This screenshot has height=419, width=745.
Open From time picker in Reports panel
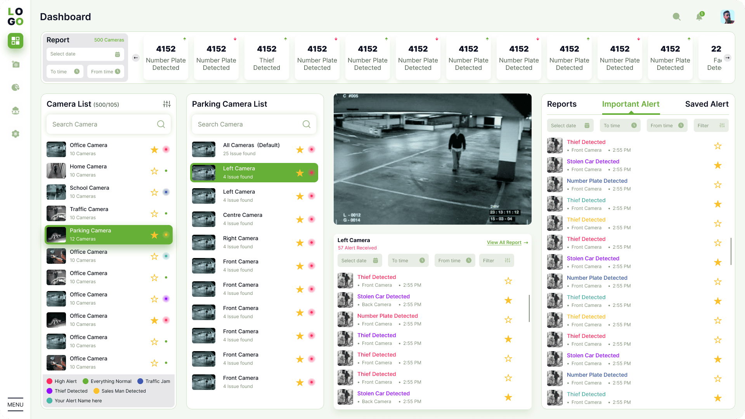[667, 126]
